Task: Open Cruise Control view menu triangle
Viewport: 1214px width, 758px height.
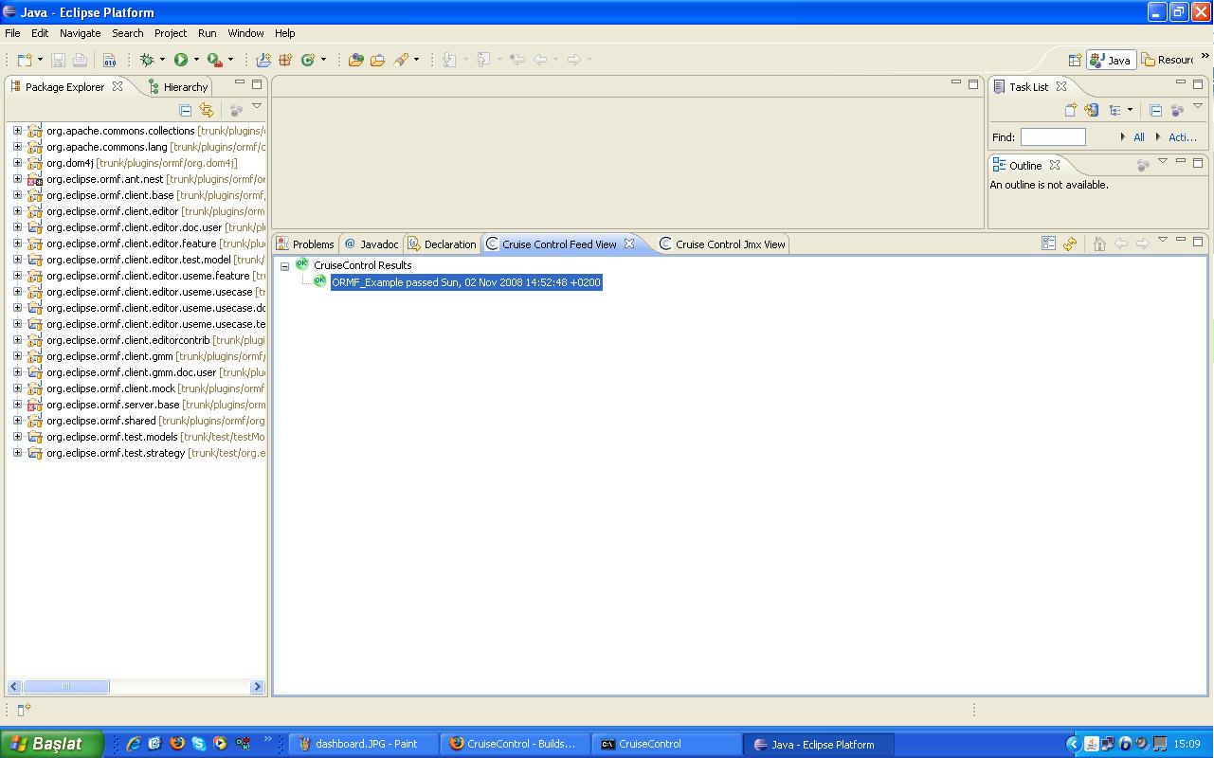Action: [1163, 240]
